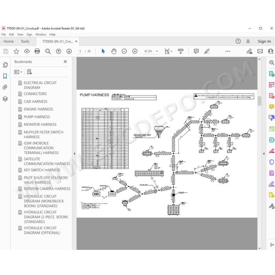This screenshot has height=275, width=275.
Task: Open notifications bell icon
Action: [x=248, y=41]
